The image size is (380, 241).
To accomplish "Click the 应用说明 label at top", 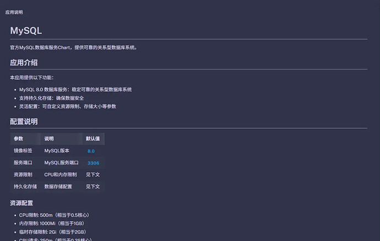I will pos(14,12).
